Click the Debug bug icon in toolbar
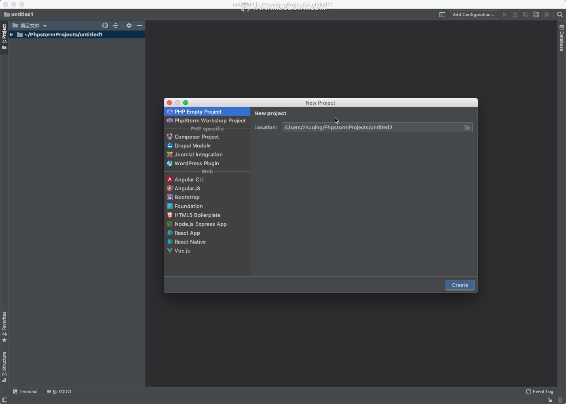This screenshot has height=404, width=566. (x=515, y=15)
